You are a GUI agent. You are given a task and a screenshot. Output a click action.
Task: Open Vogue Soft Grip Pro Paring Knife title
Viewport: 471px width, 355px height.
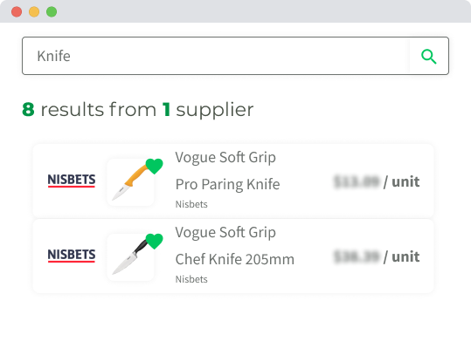[227, 171]
